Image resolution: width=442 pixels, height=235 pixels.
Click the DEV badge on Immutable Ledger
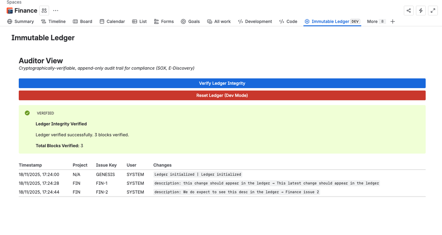point(355,21)
